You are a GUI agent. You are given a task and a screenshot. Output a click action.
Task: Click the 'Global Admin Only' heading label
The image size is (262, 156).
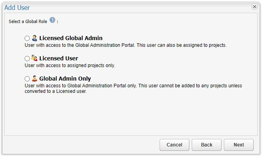[65, 79]
